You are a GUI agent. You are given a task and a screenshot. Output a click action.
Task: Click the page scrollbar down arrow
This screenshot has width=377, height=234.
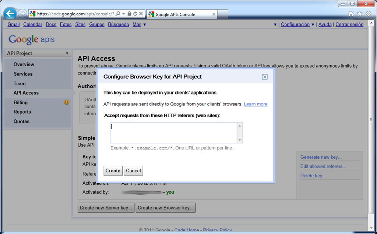[371, 228]
